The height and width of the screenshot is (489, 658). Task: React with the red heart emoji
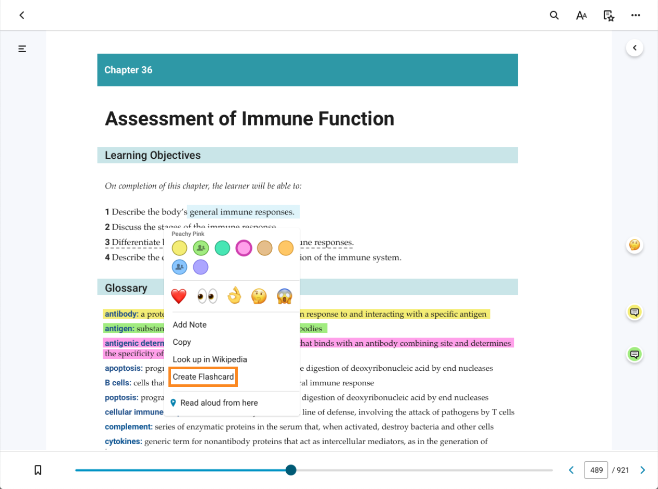click(179, 296)
